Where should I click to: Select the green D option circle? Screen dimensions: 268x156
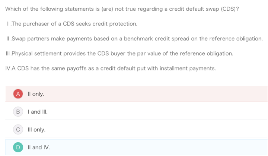click(x=18, y=147)
